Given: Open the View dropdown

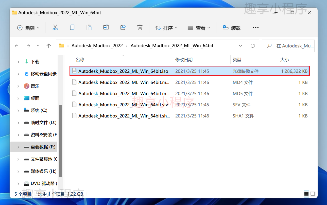Looking at the screenshot, I should coord(199,28).
